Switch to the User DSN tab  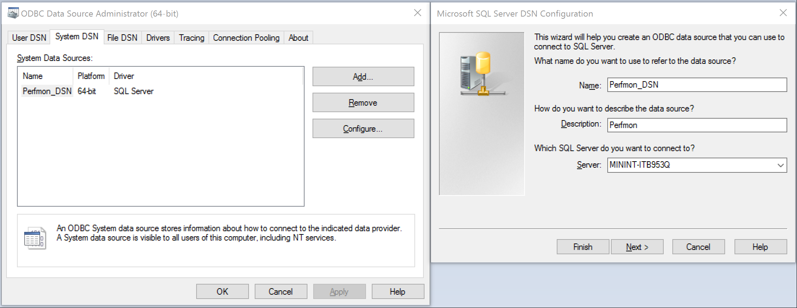coord(29,38)
